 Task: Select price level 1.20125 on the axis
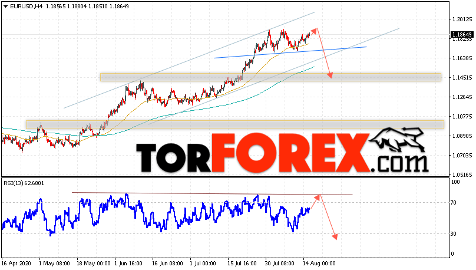coord(462,19)
